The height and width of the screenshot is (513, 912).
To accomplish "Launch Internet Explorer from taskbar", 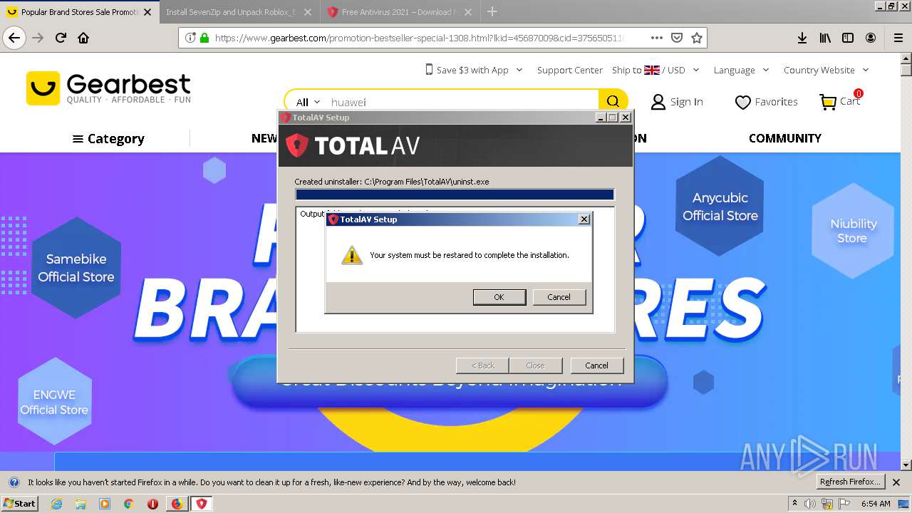I will click(57, 504).
